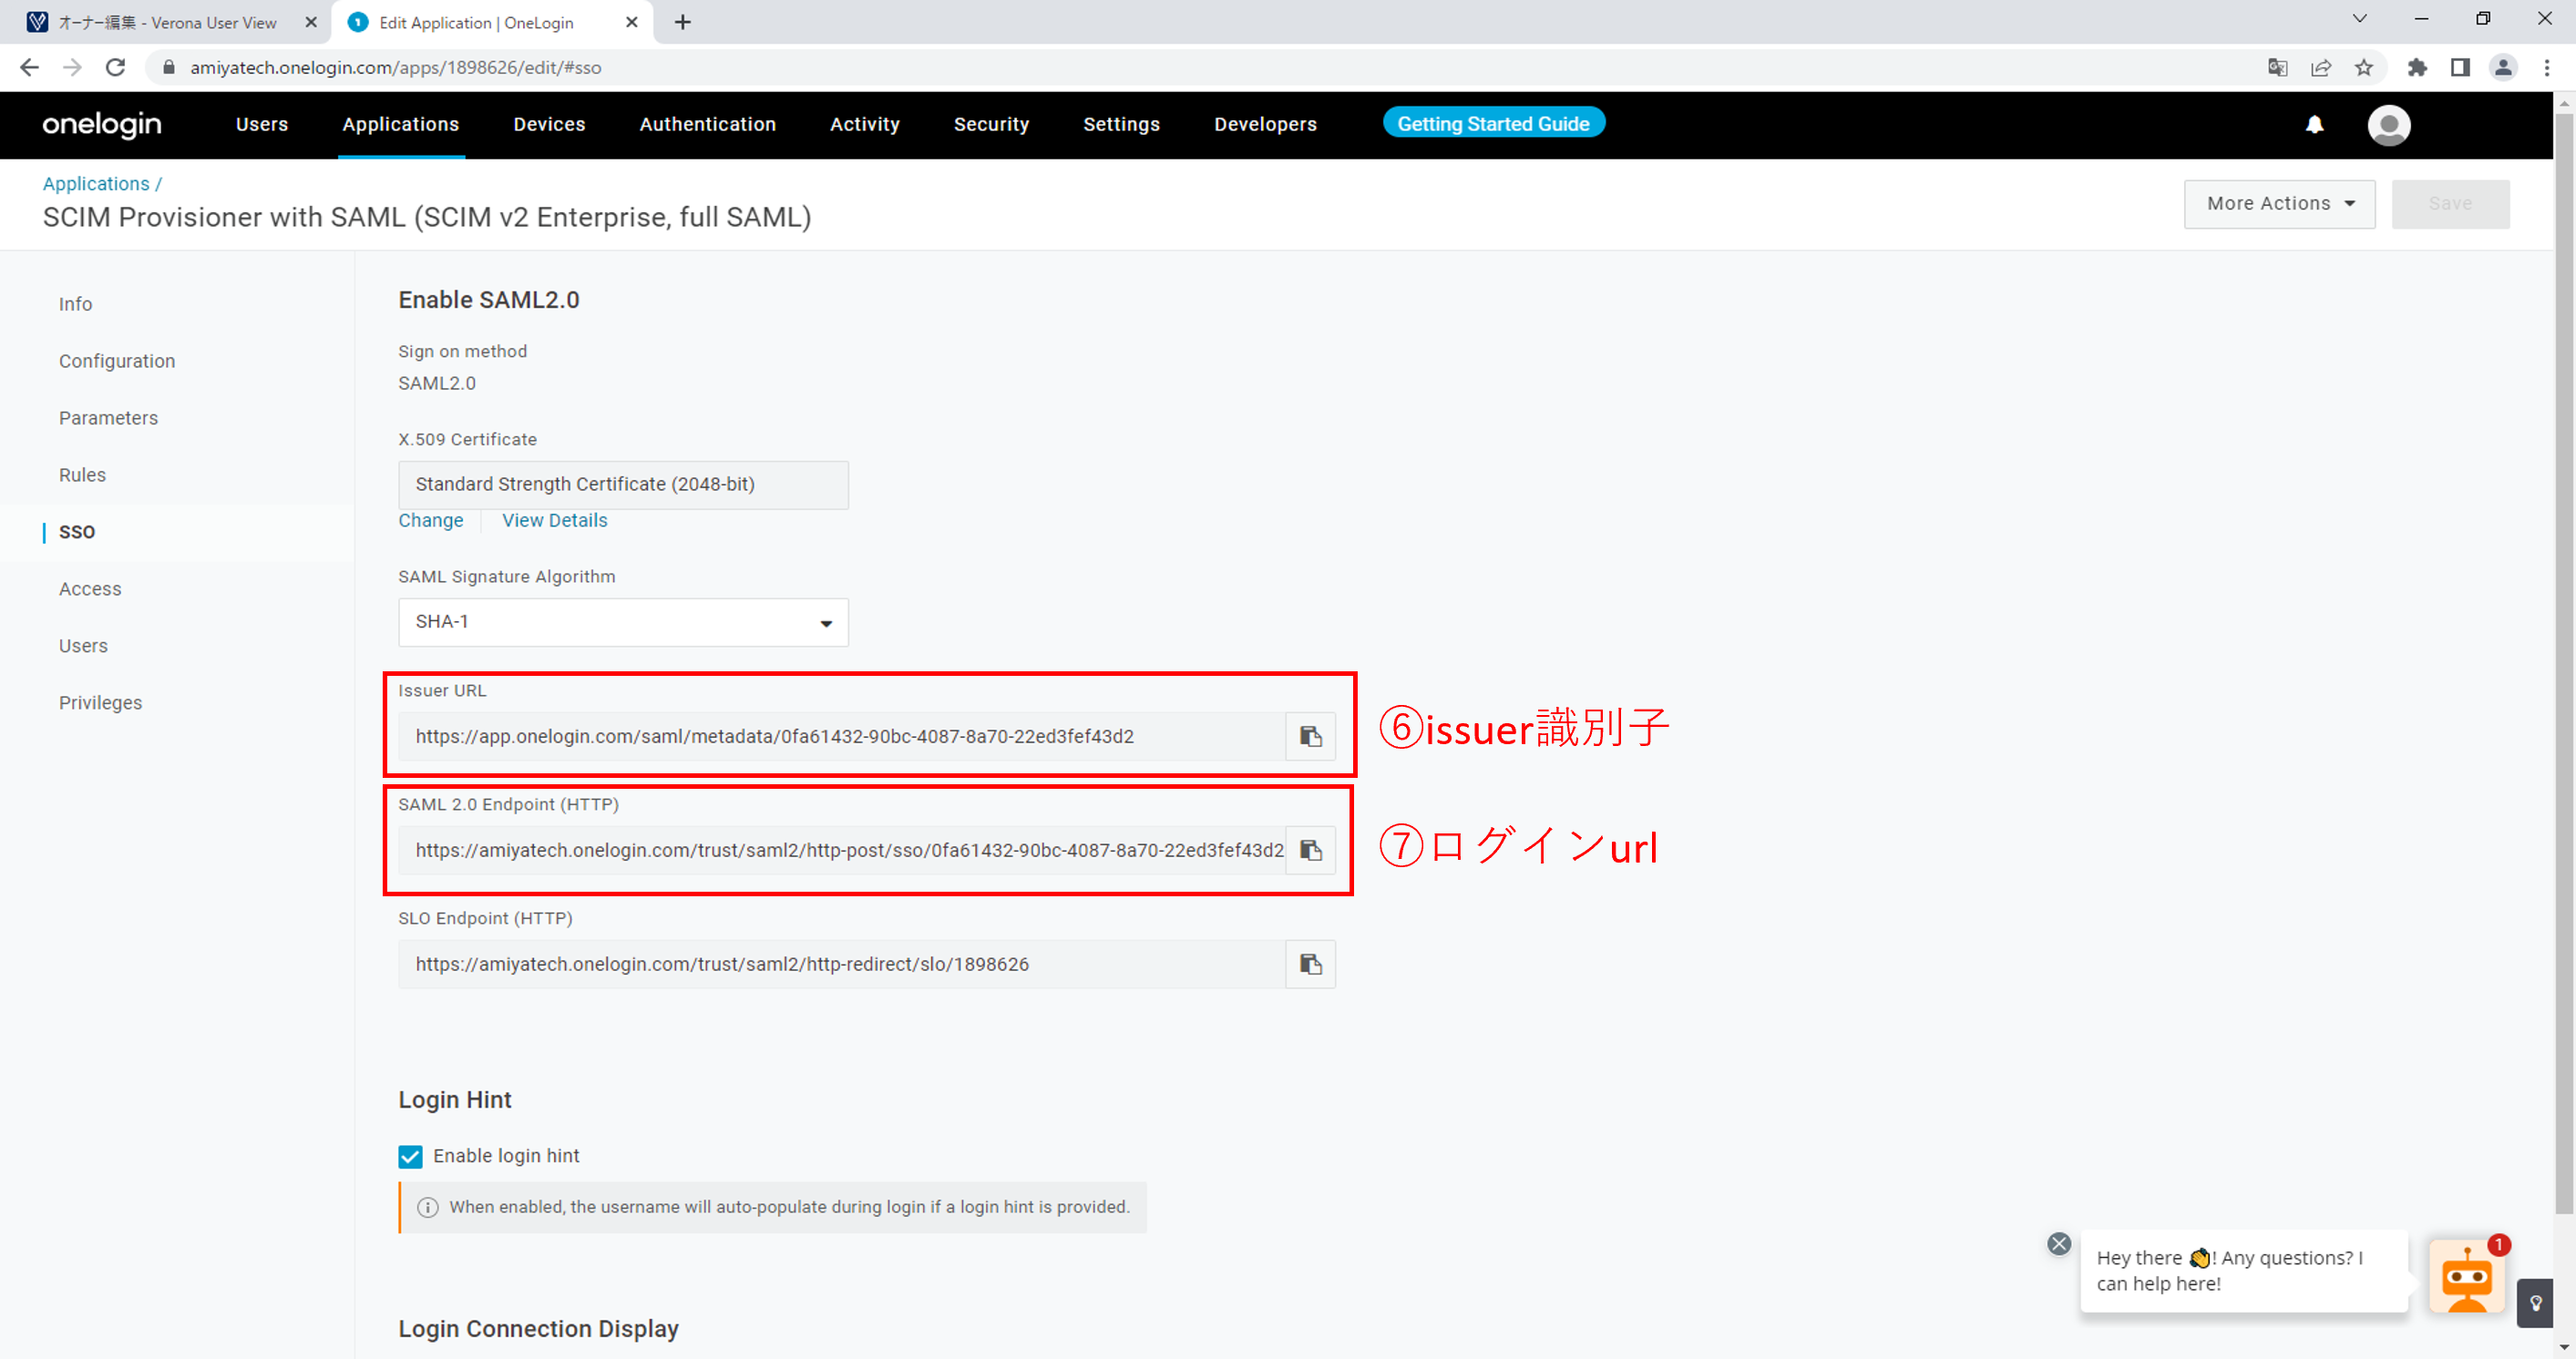Open the tab search chevron

pyautogui.click(x=2359, y=19)
